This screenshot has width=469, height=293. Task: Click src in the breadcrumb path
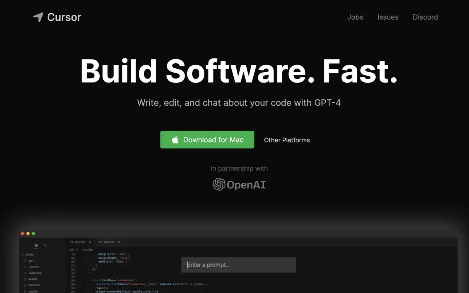(72, 249)
